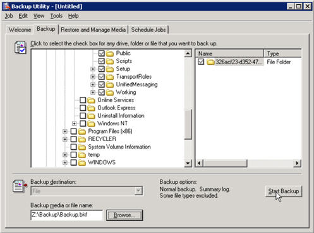This screenshot has height=233, width=314.
Task: Uncheck the TransportRoles checkbox
Action: (102, 77)
